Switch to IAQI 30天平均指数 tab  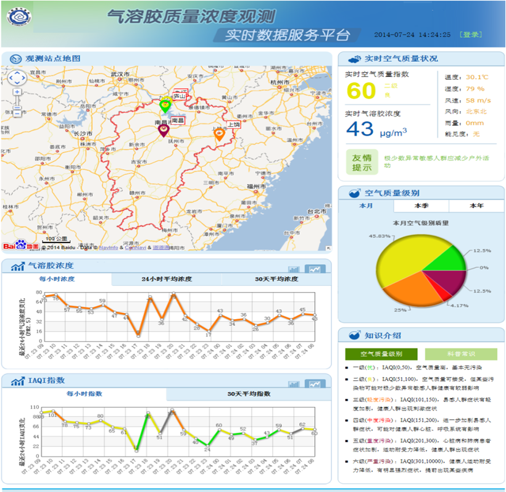[x=249, y=394]
